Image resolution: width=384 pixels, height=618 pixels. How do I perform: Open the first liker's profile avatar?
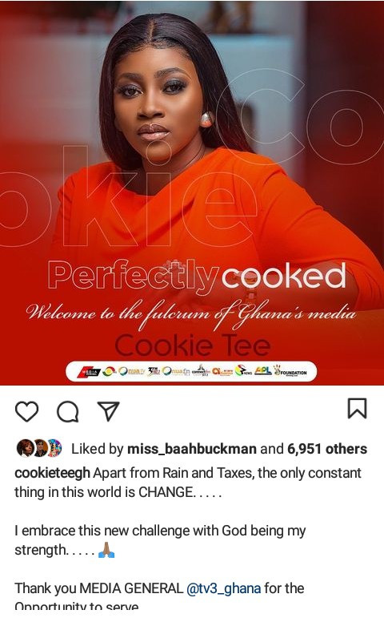tap(25, 448)
